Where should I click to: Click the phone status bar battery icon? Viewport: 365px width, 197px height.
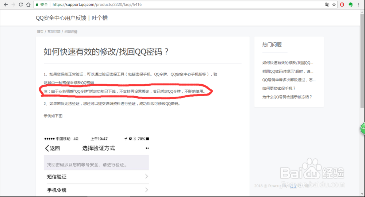[147, 139]
